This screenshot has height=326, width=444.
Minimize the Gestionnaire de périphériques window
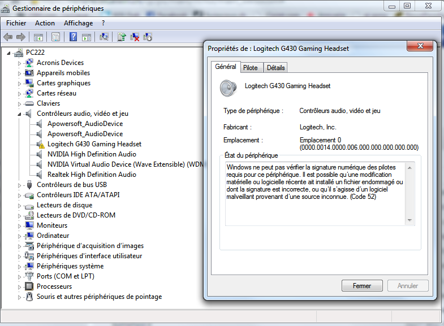392,6
